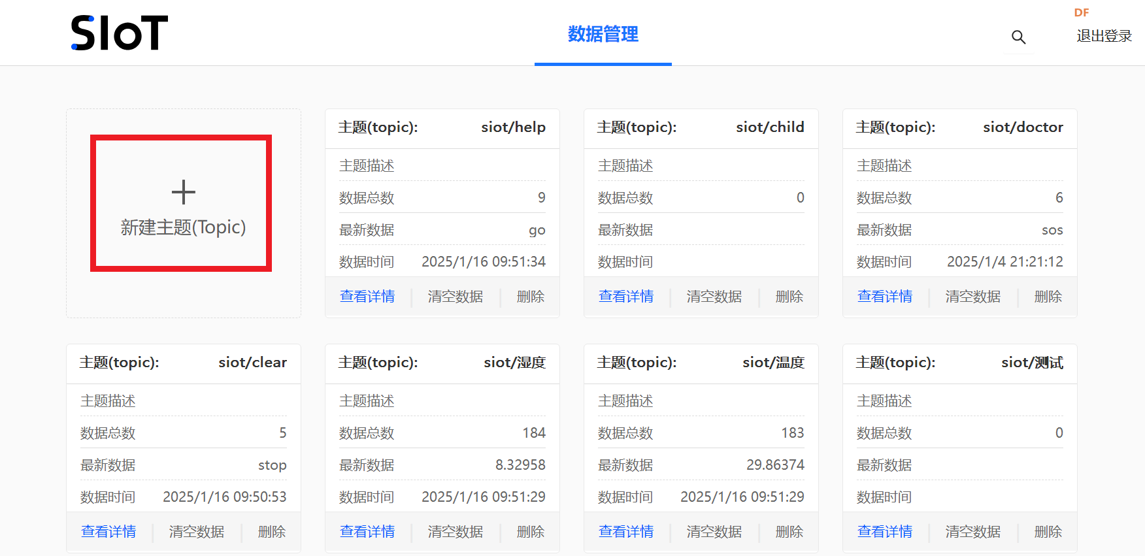Click data total 9 in siot/help
This screenshot has width=1145, height=556.
pyautogui.click(x=542, y=198)
